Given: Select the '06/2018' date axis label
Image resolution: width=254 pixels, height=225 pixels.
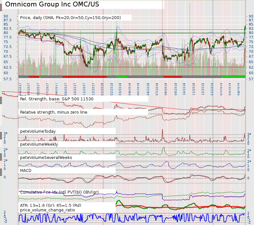Looking at the screenshot, I should click(148, 89).
